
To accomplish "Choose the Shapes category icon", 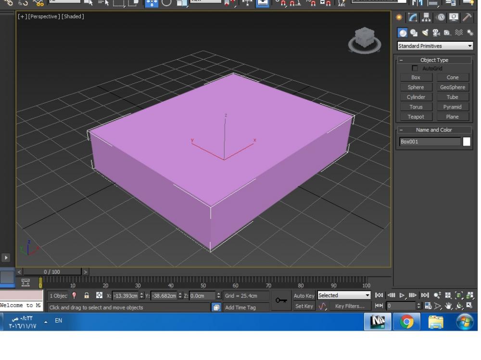I will [x=413, y=33].
